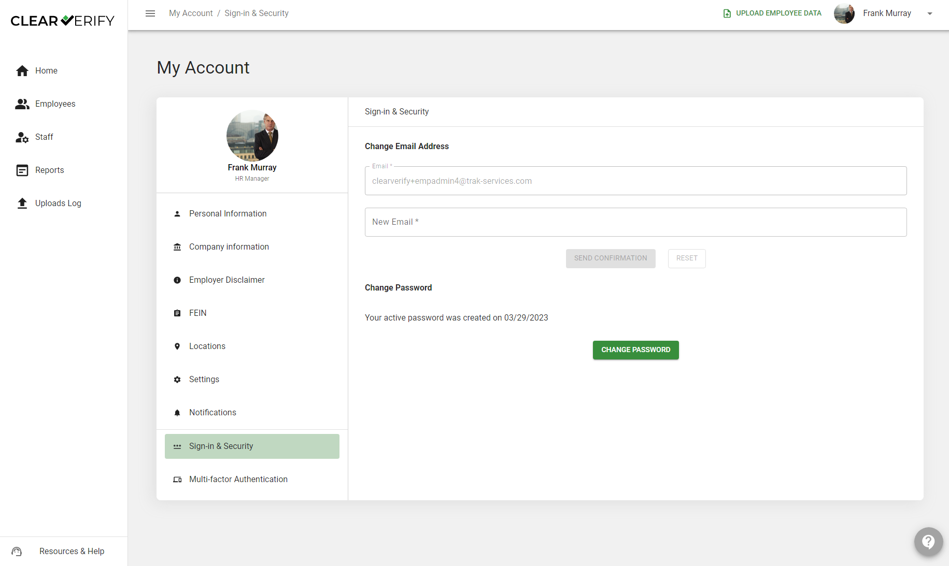Screen dimensions: 949x566
Task: Click the Multi-factor Authentication devices icon
Action: [x=177, y=480]
